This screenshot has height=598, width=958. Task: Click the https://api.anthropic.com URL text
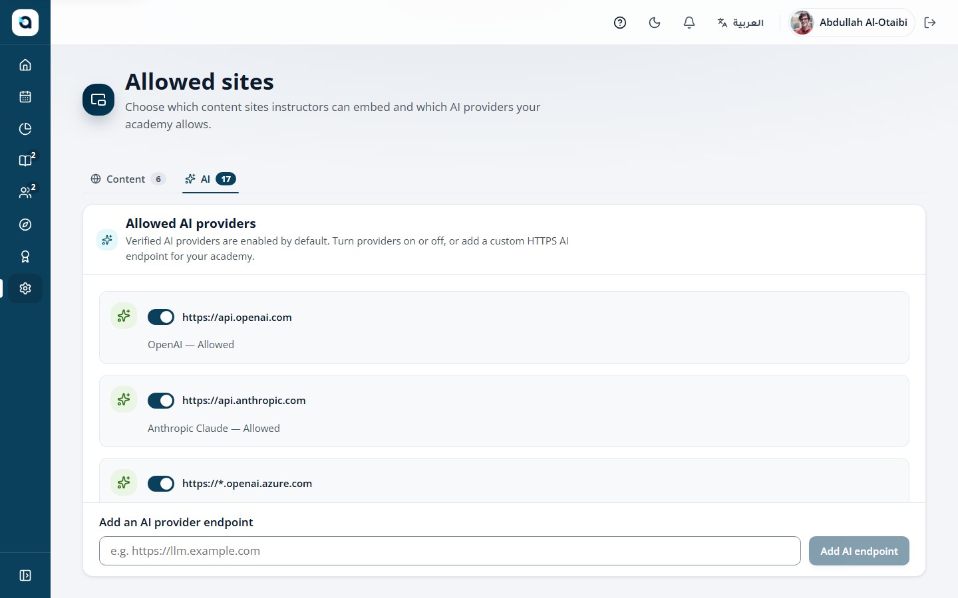coord(244,400)
